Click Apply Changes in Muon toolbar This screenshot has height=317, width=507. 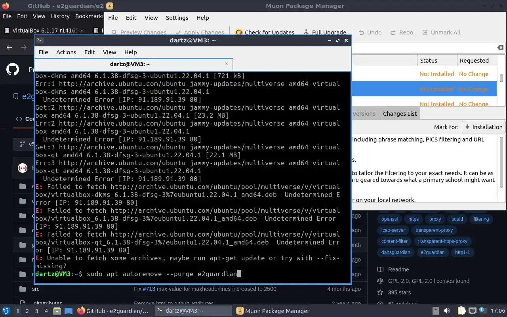point(199,32)
